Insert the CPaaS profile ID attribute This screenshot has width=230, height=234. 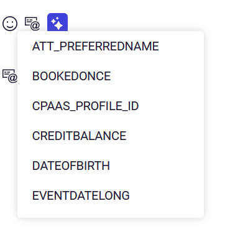111,106
